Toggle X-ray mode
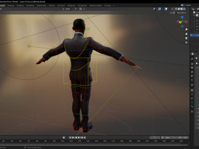This screenshot has height=149, width=199. (x=172, y=9)
